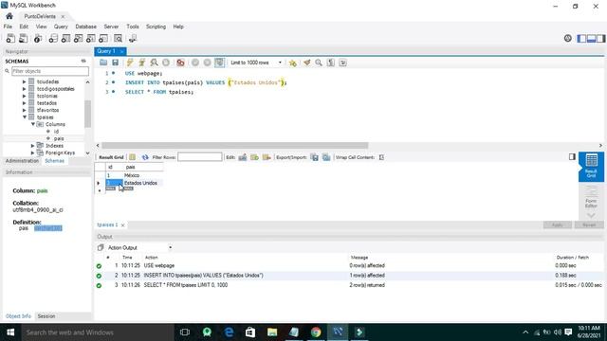Open a script file in query editor

point(103,63)
